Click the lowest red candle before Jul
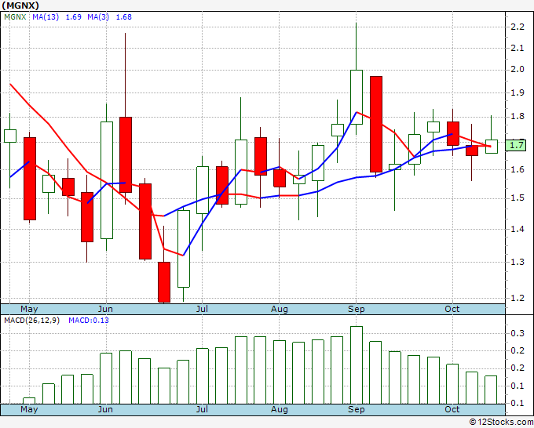The height and width of the screenshot is (428, 534). pyautogui.click(x=164, y=282)
